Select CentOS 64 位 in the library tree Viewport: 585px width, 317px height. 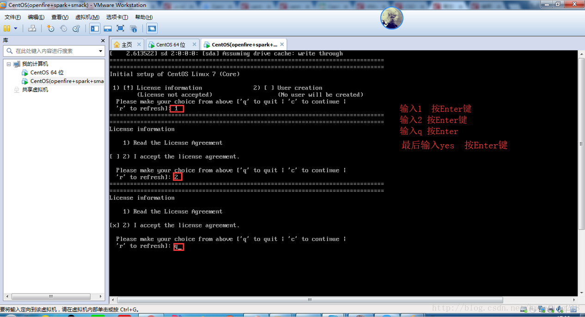47,73
